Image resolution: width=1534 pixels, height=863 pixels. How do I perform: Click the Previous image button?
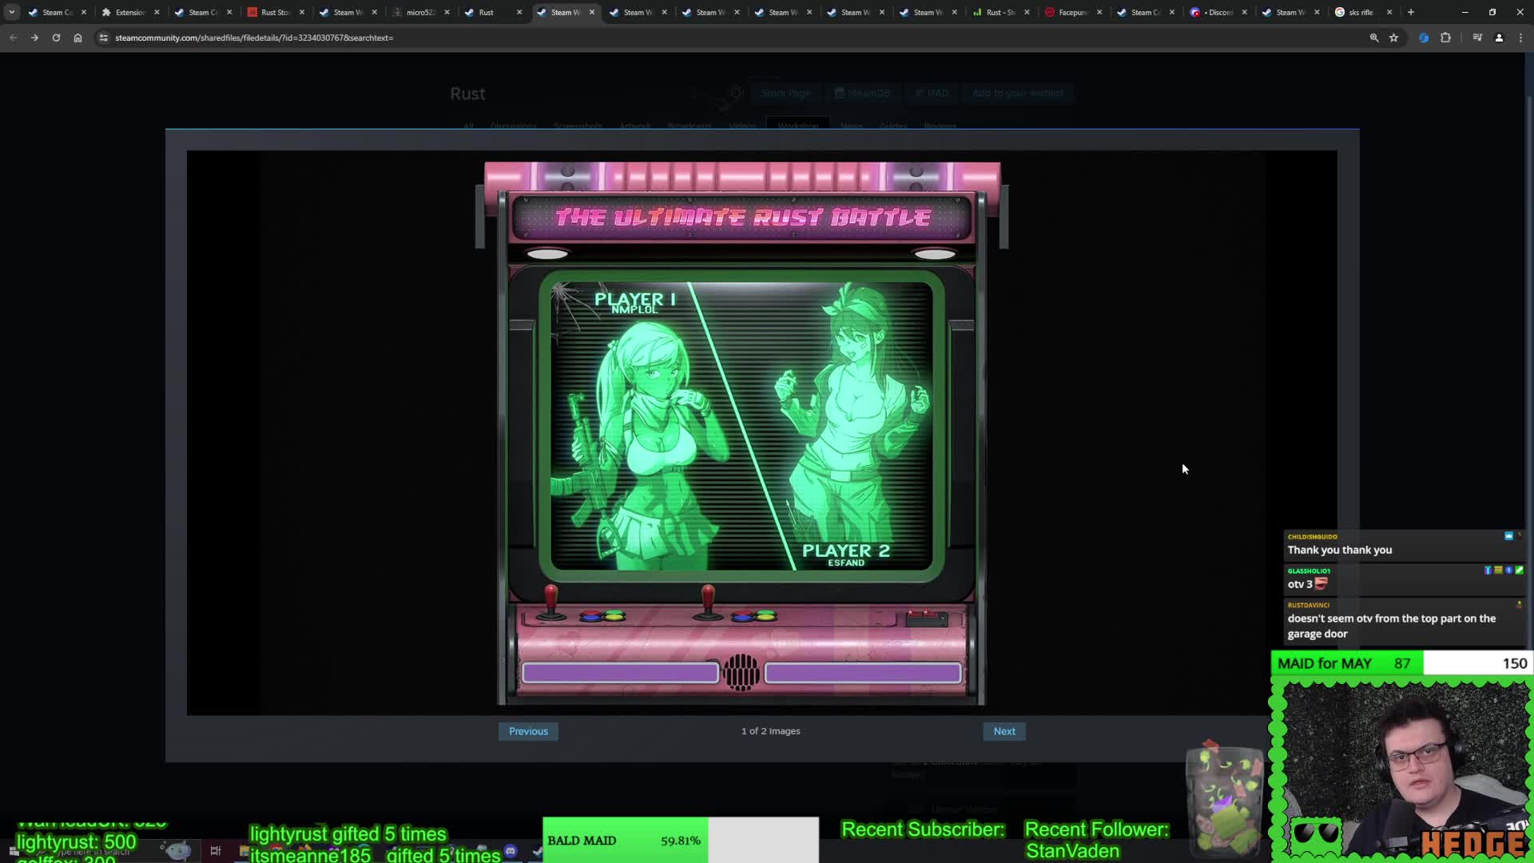(528, 731)
